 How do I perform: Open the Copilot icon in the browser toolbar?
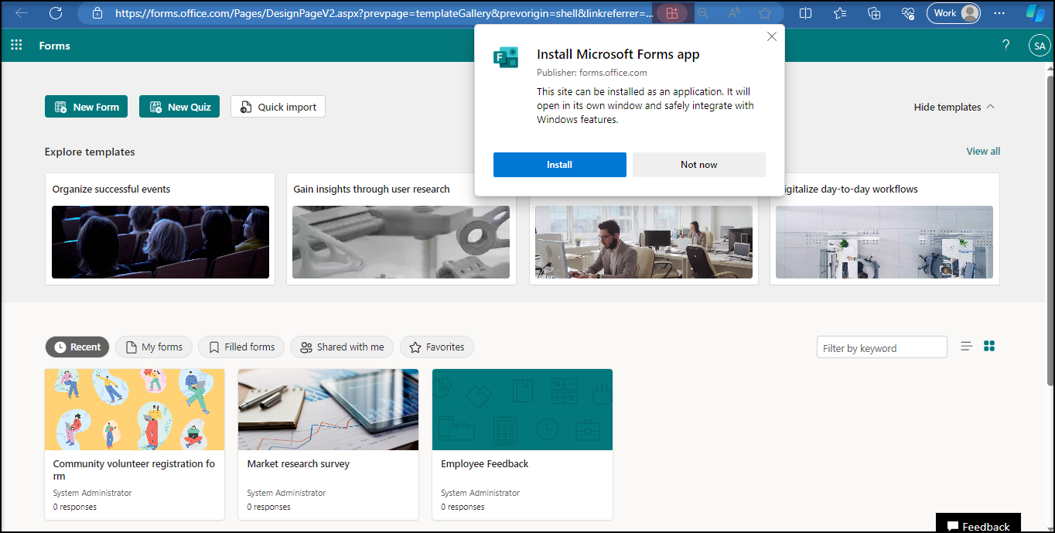[1035, 13]
